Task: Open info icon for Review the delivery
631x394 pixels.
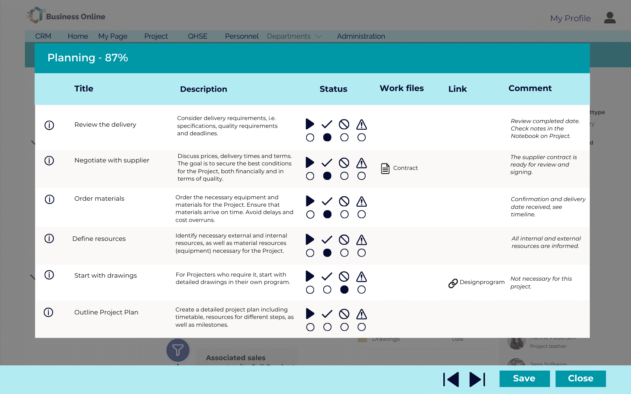Action: point(49,125)
